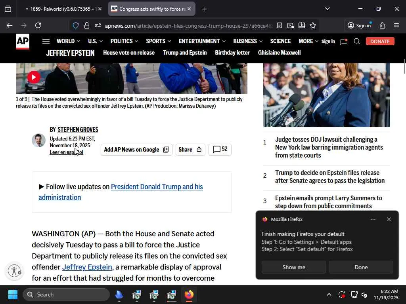Open Judge tosses DOJ lawsuit headline

point(329,147)
